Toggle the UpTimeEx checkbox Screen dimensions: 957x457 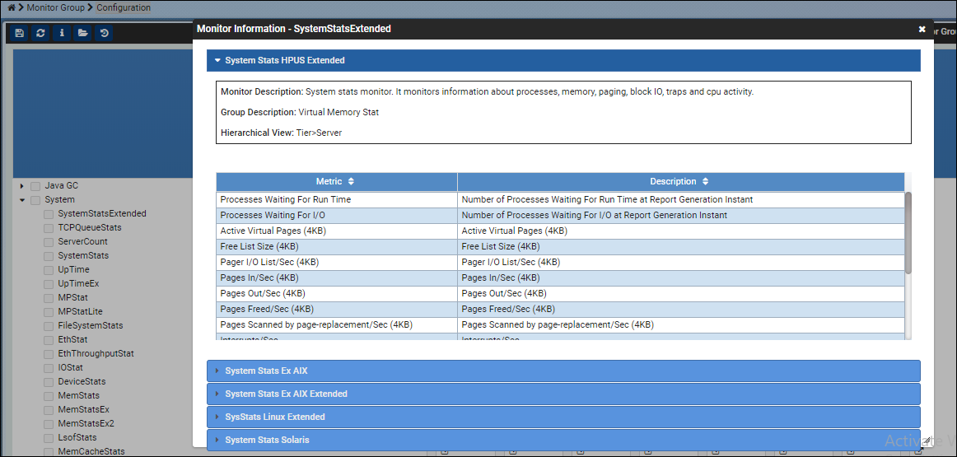coord(49,284)
